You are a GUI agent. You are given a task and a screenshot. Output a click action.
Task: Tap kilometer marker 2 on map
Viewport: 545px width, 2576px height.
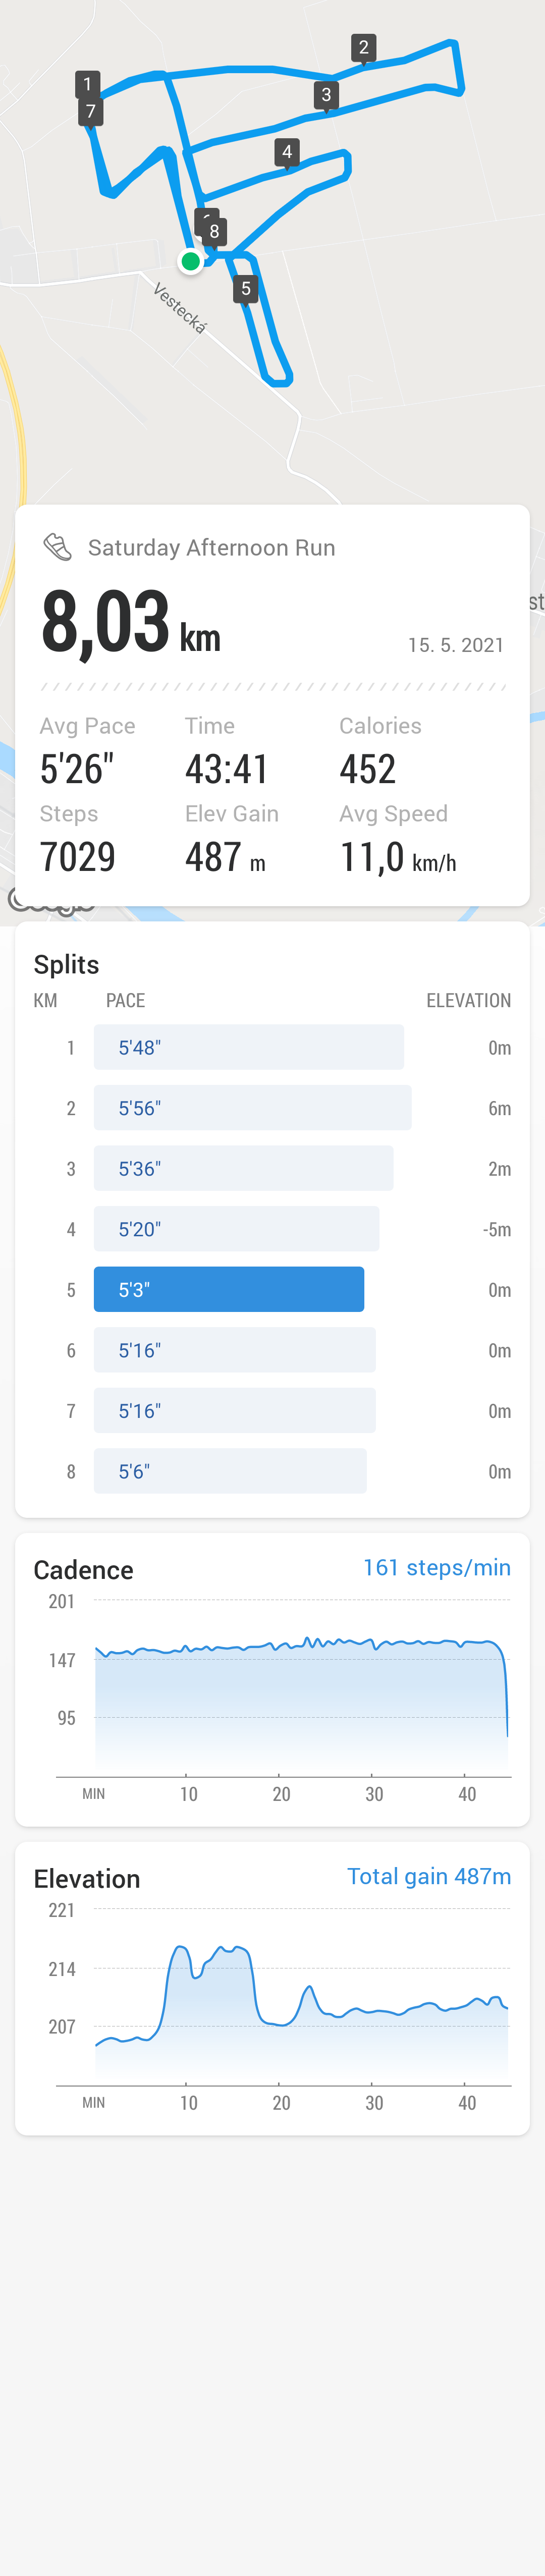[364, 47]
